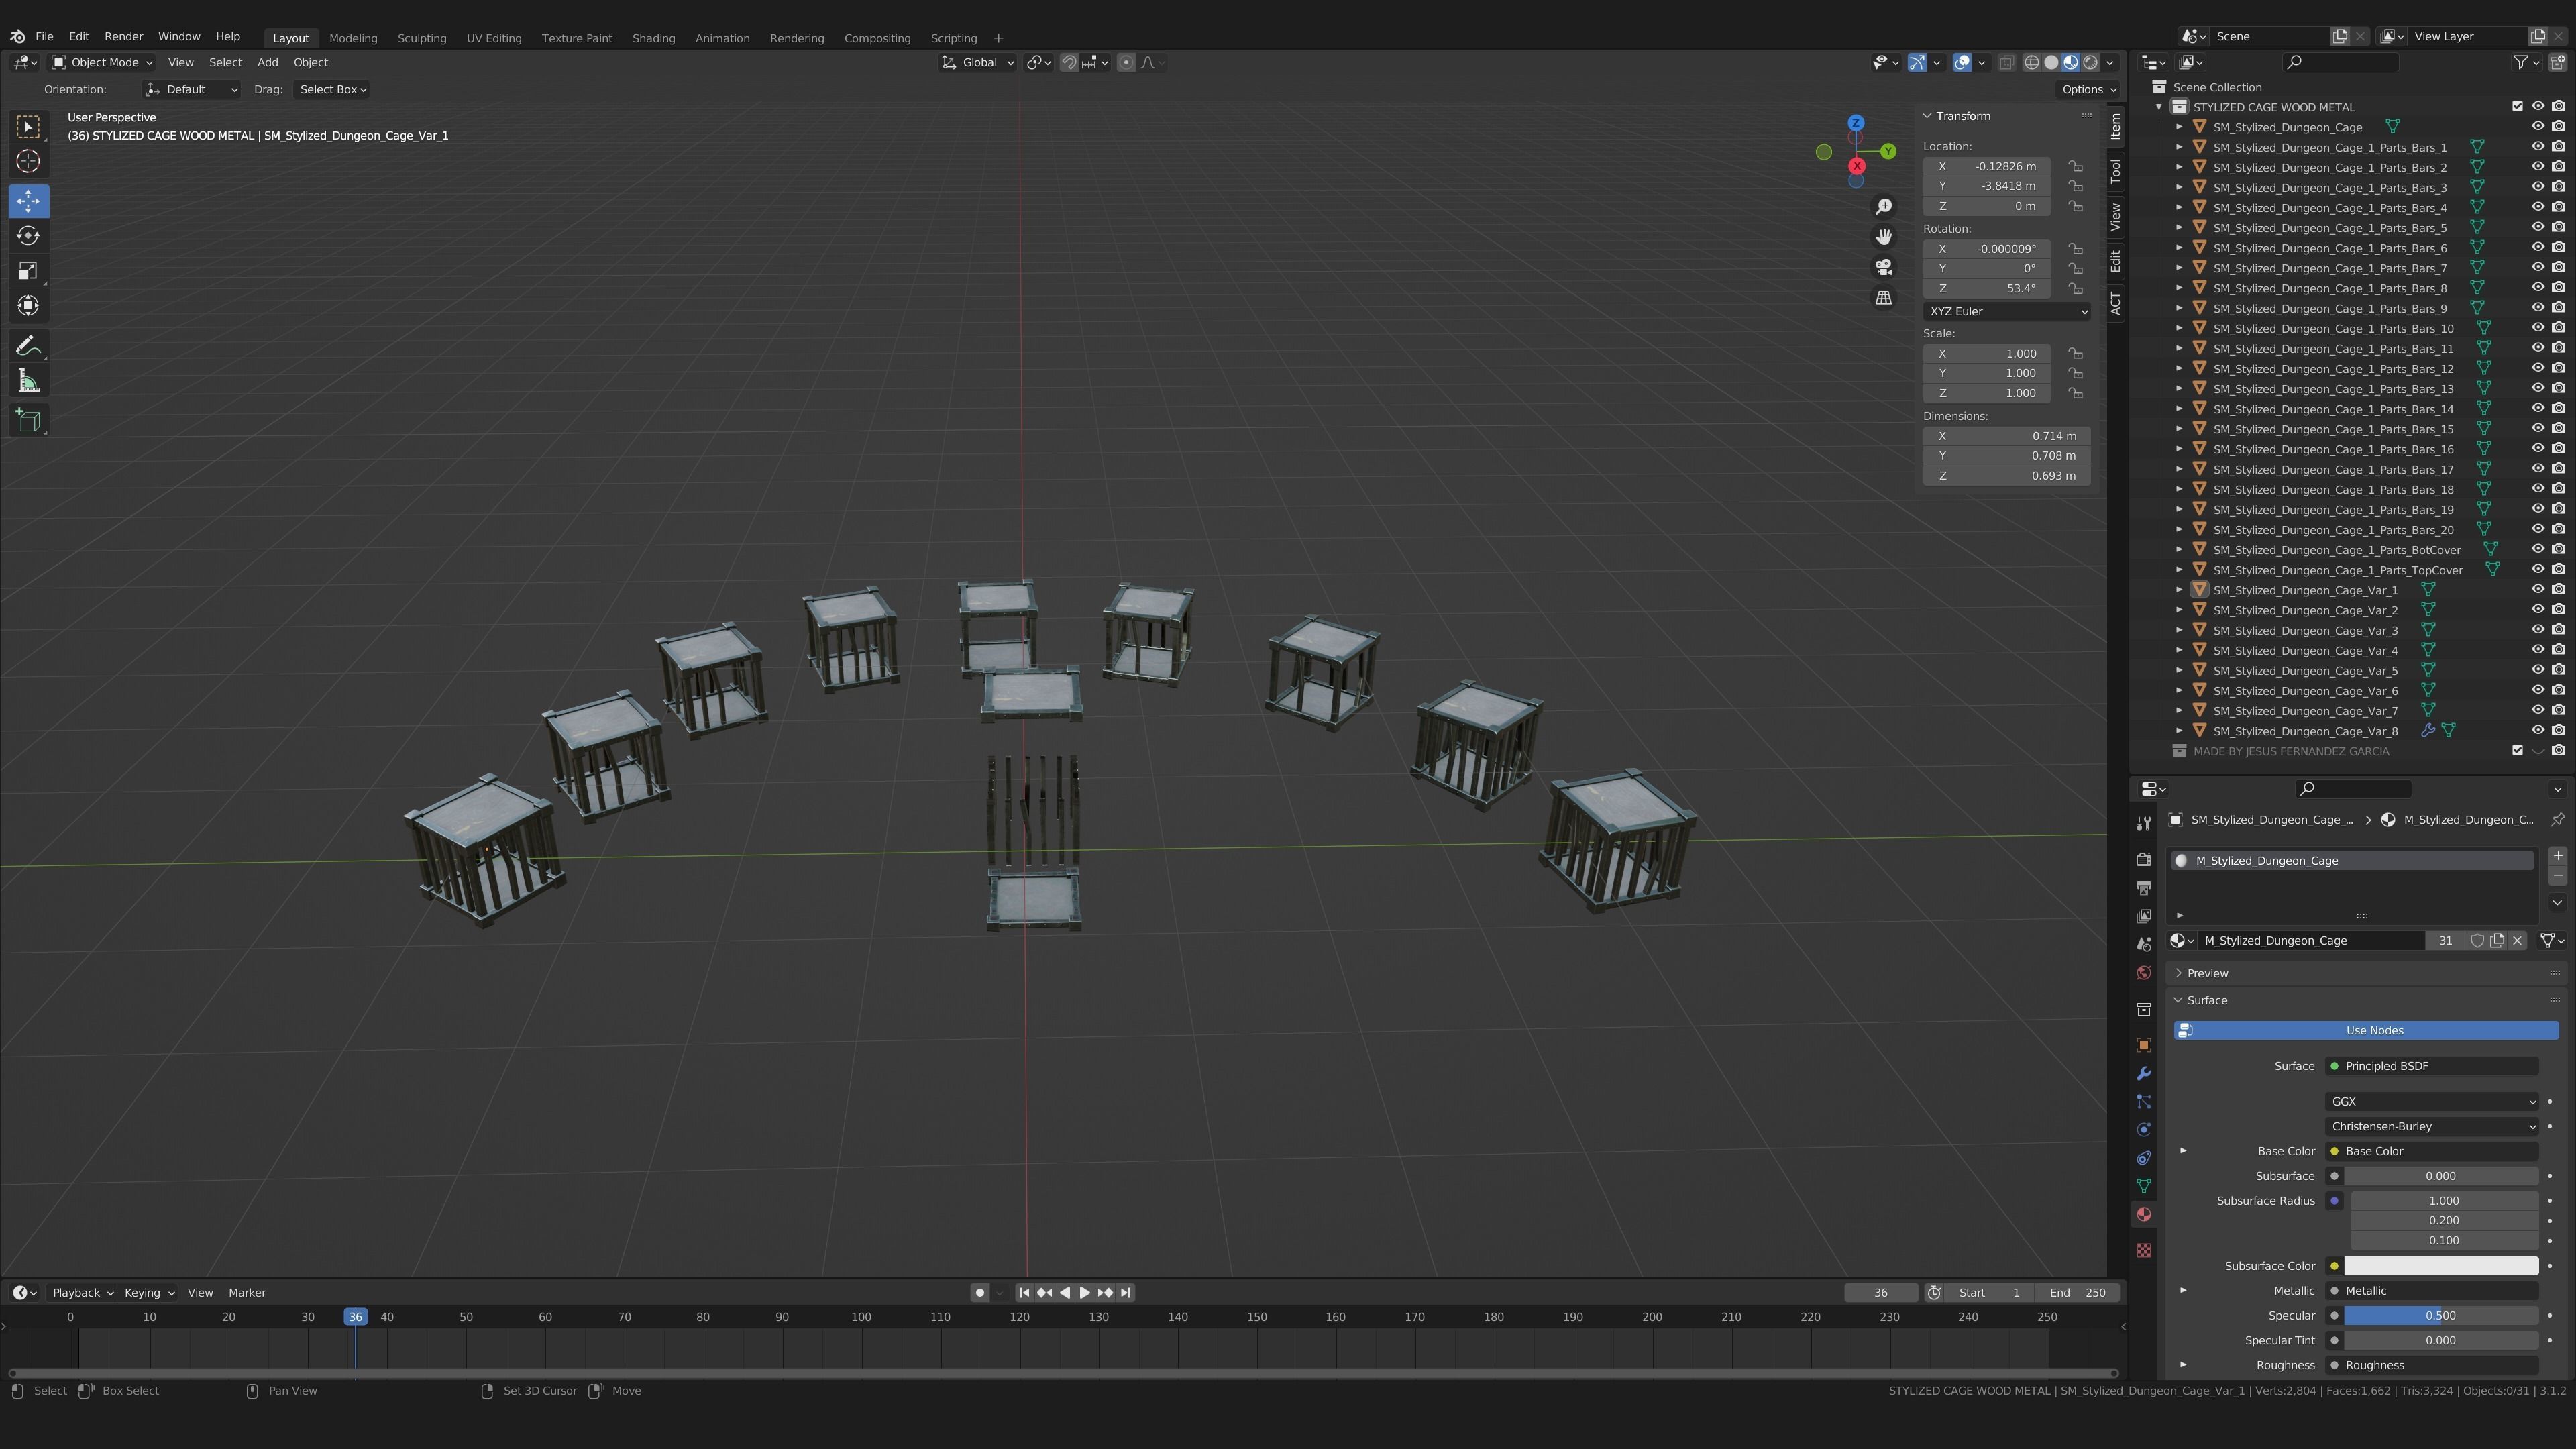
Task: Expand SM_Stylized_Dungeon_Cage_Var_2 in outliner
Action: [2179, 610]
